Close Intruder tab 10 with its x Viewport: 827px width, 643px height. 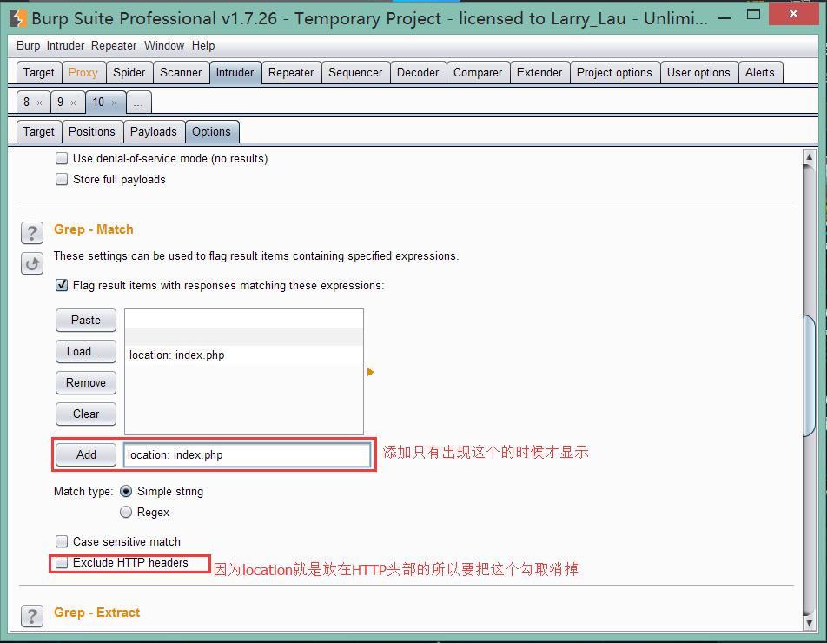114,103
